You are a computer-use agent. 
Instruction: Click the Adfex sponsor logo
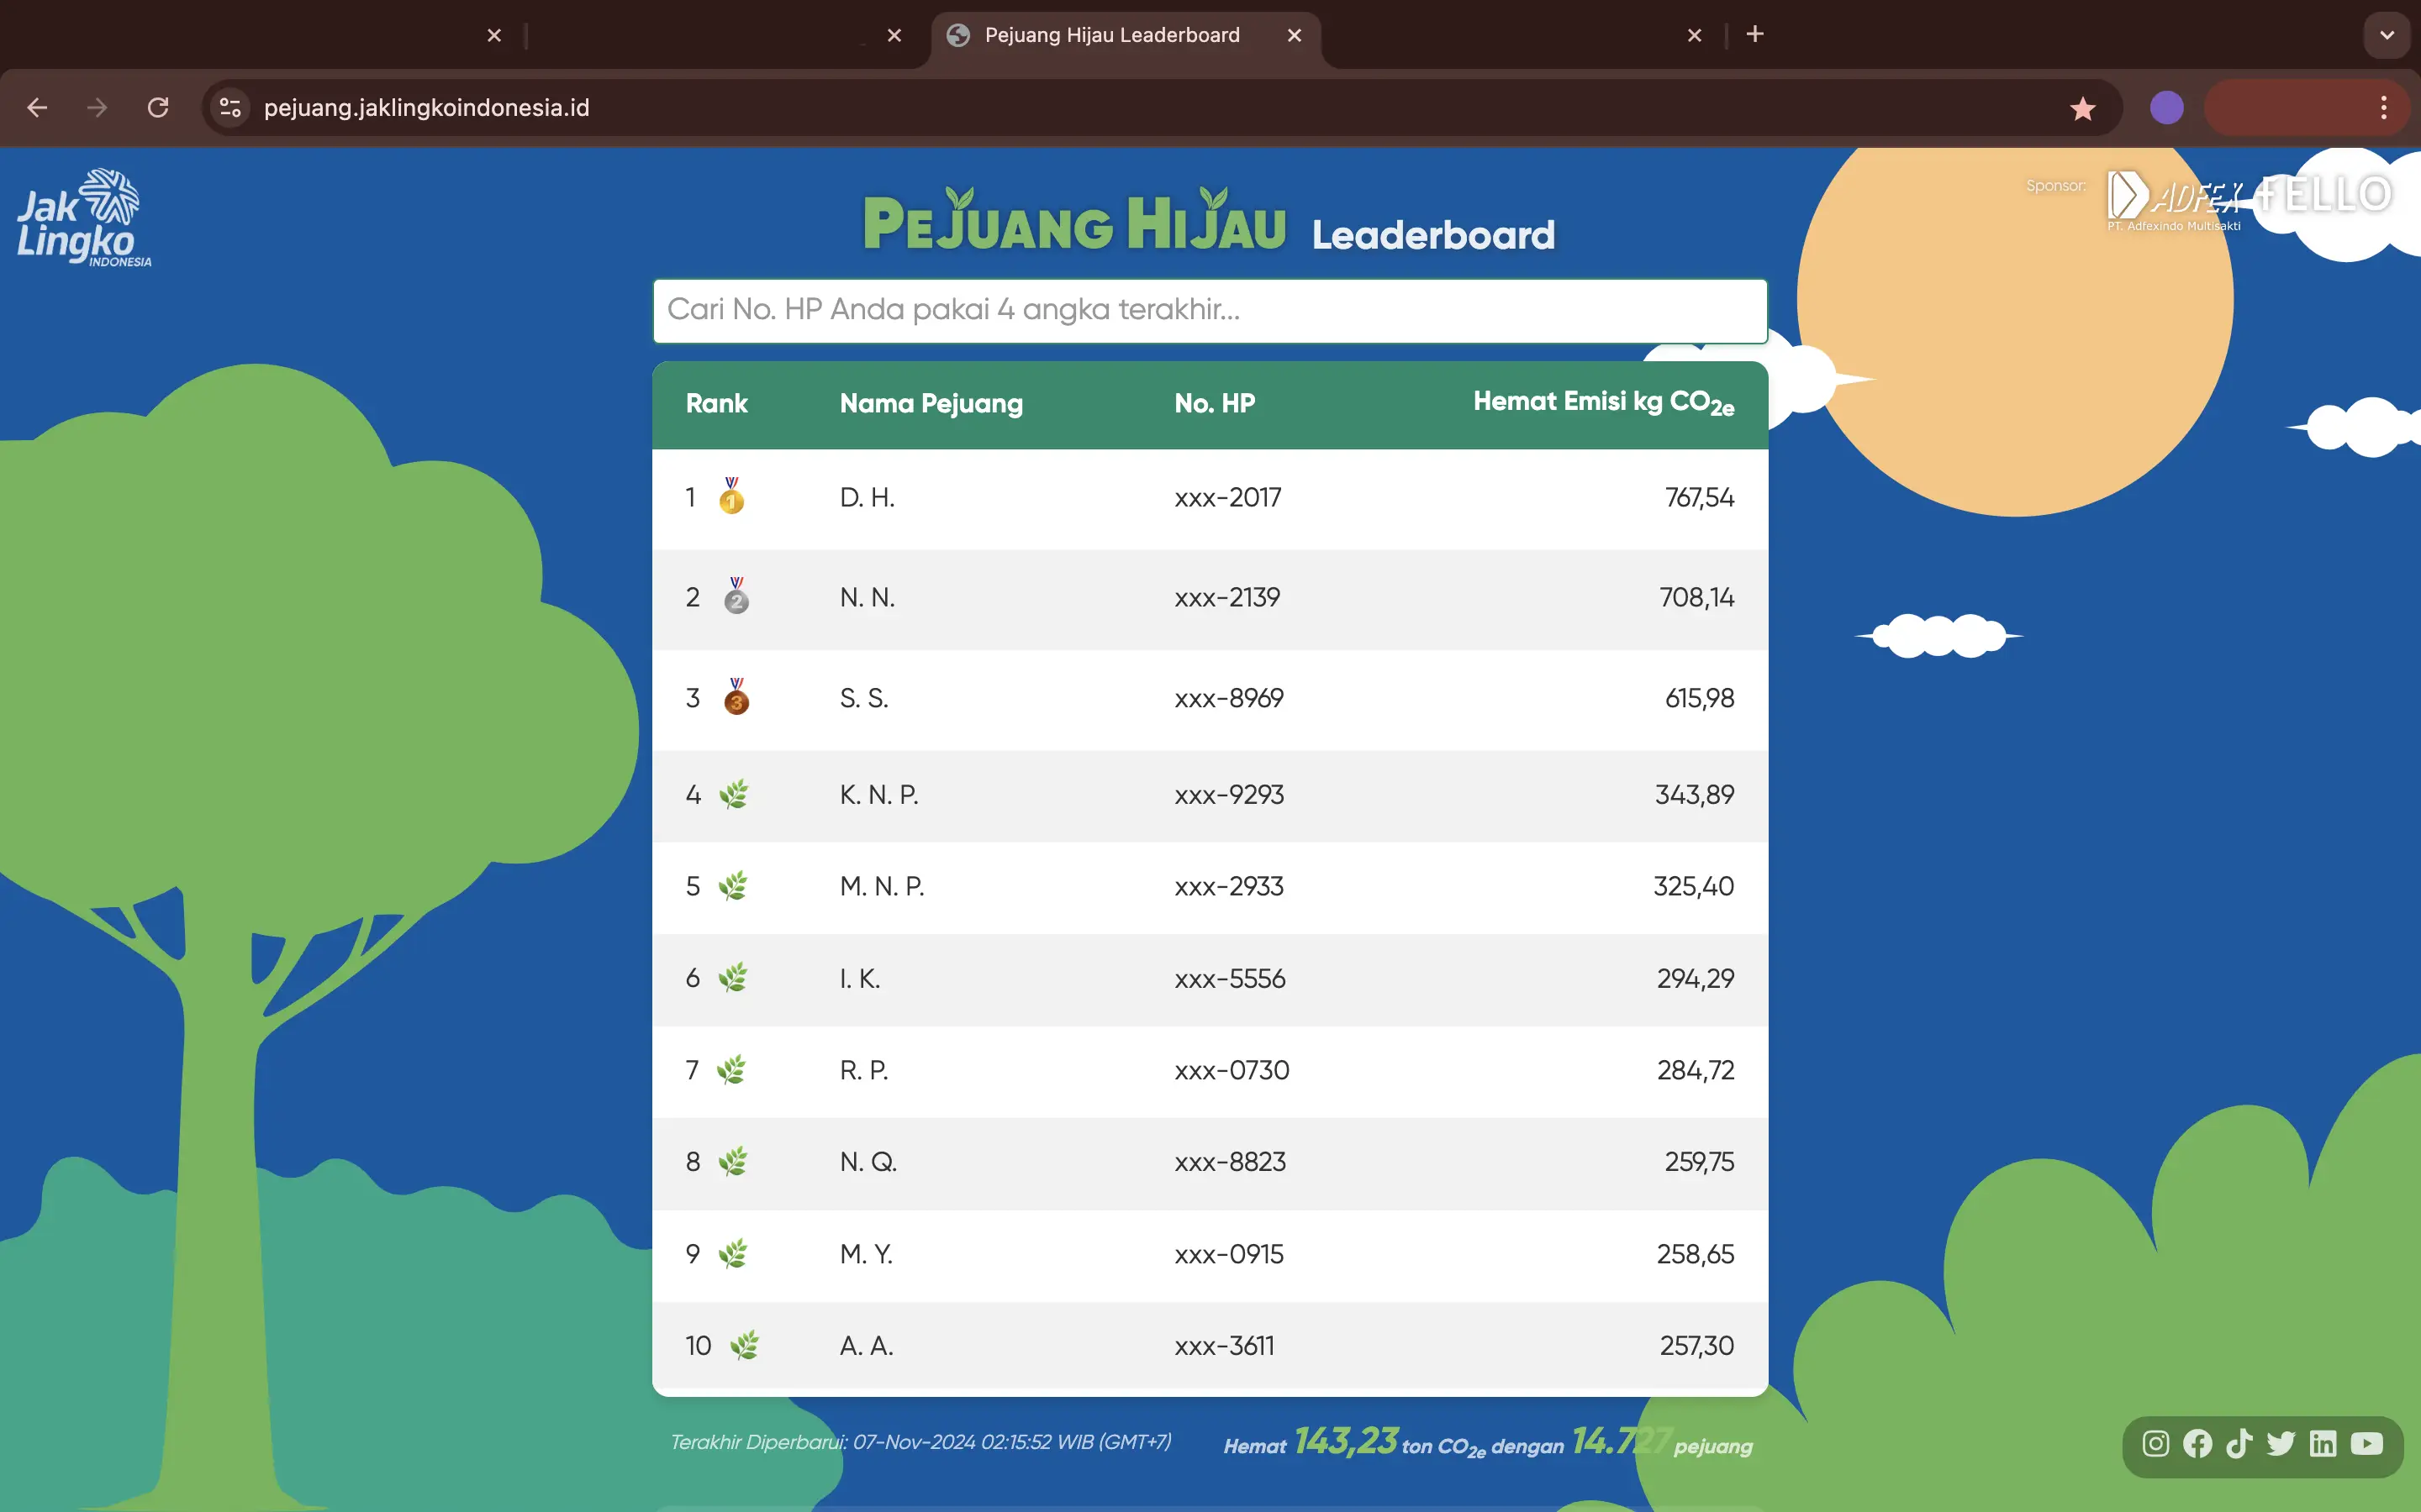point(2175,200)
